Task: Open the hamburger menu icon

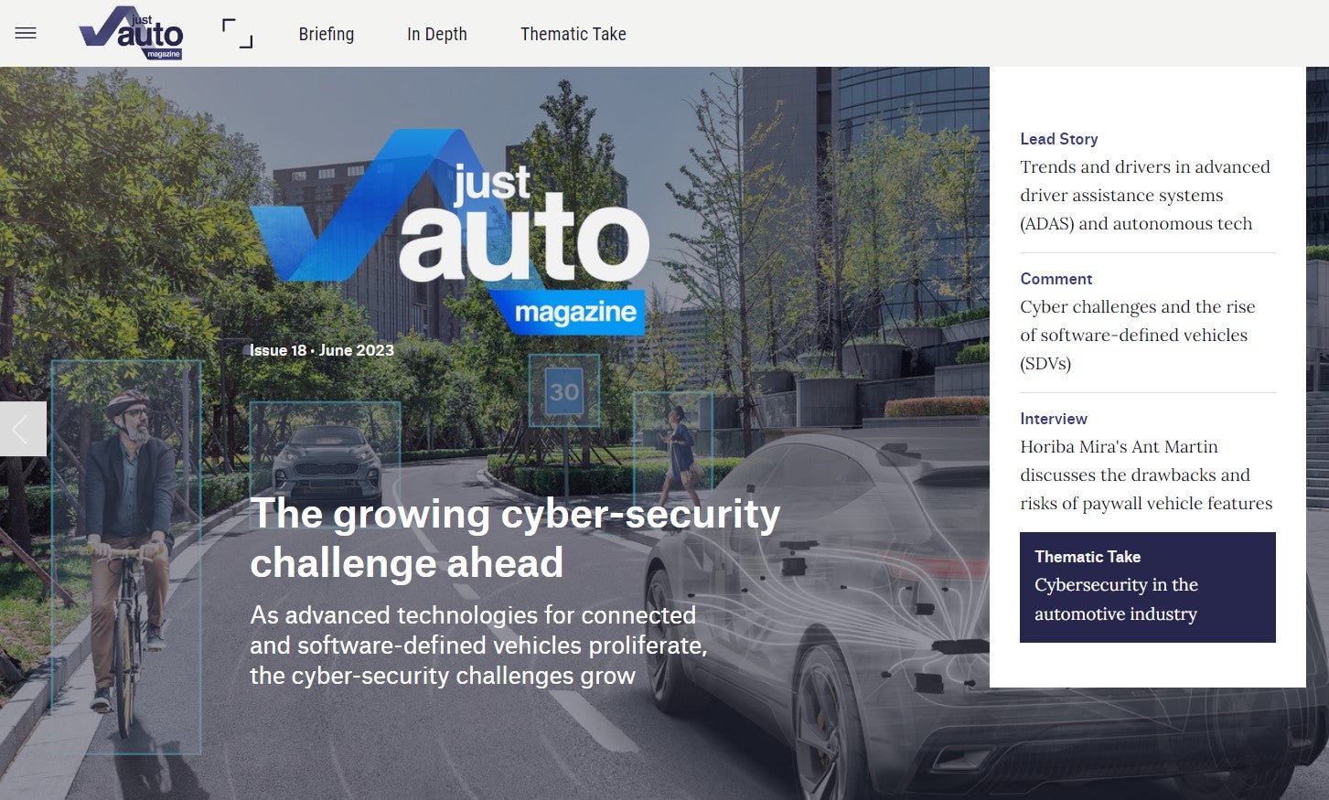Action: (26, 34)
